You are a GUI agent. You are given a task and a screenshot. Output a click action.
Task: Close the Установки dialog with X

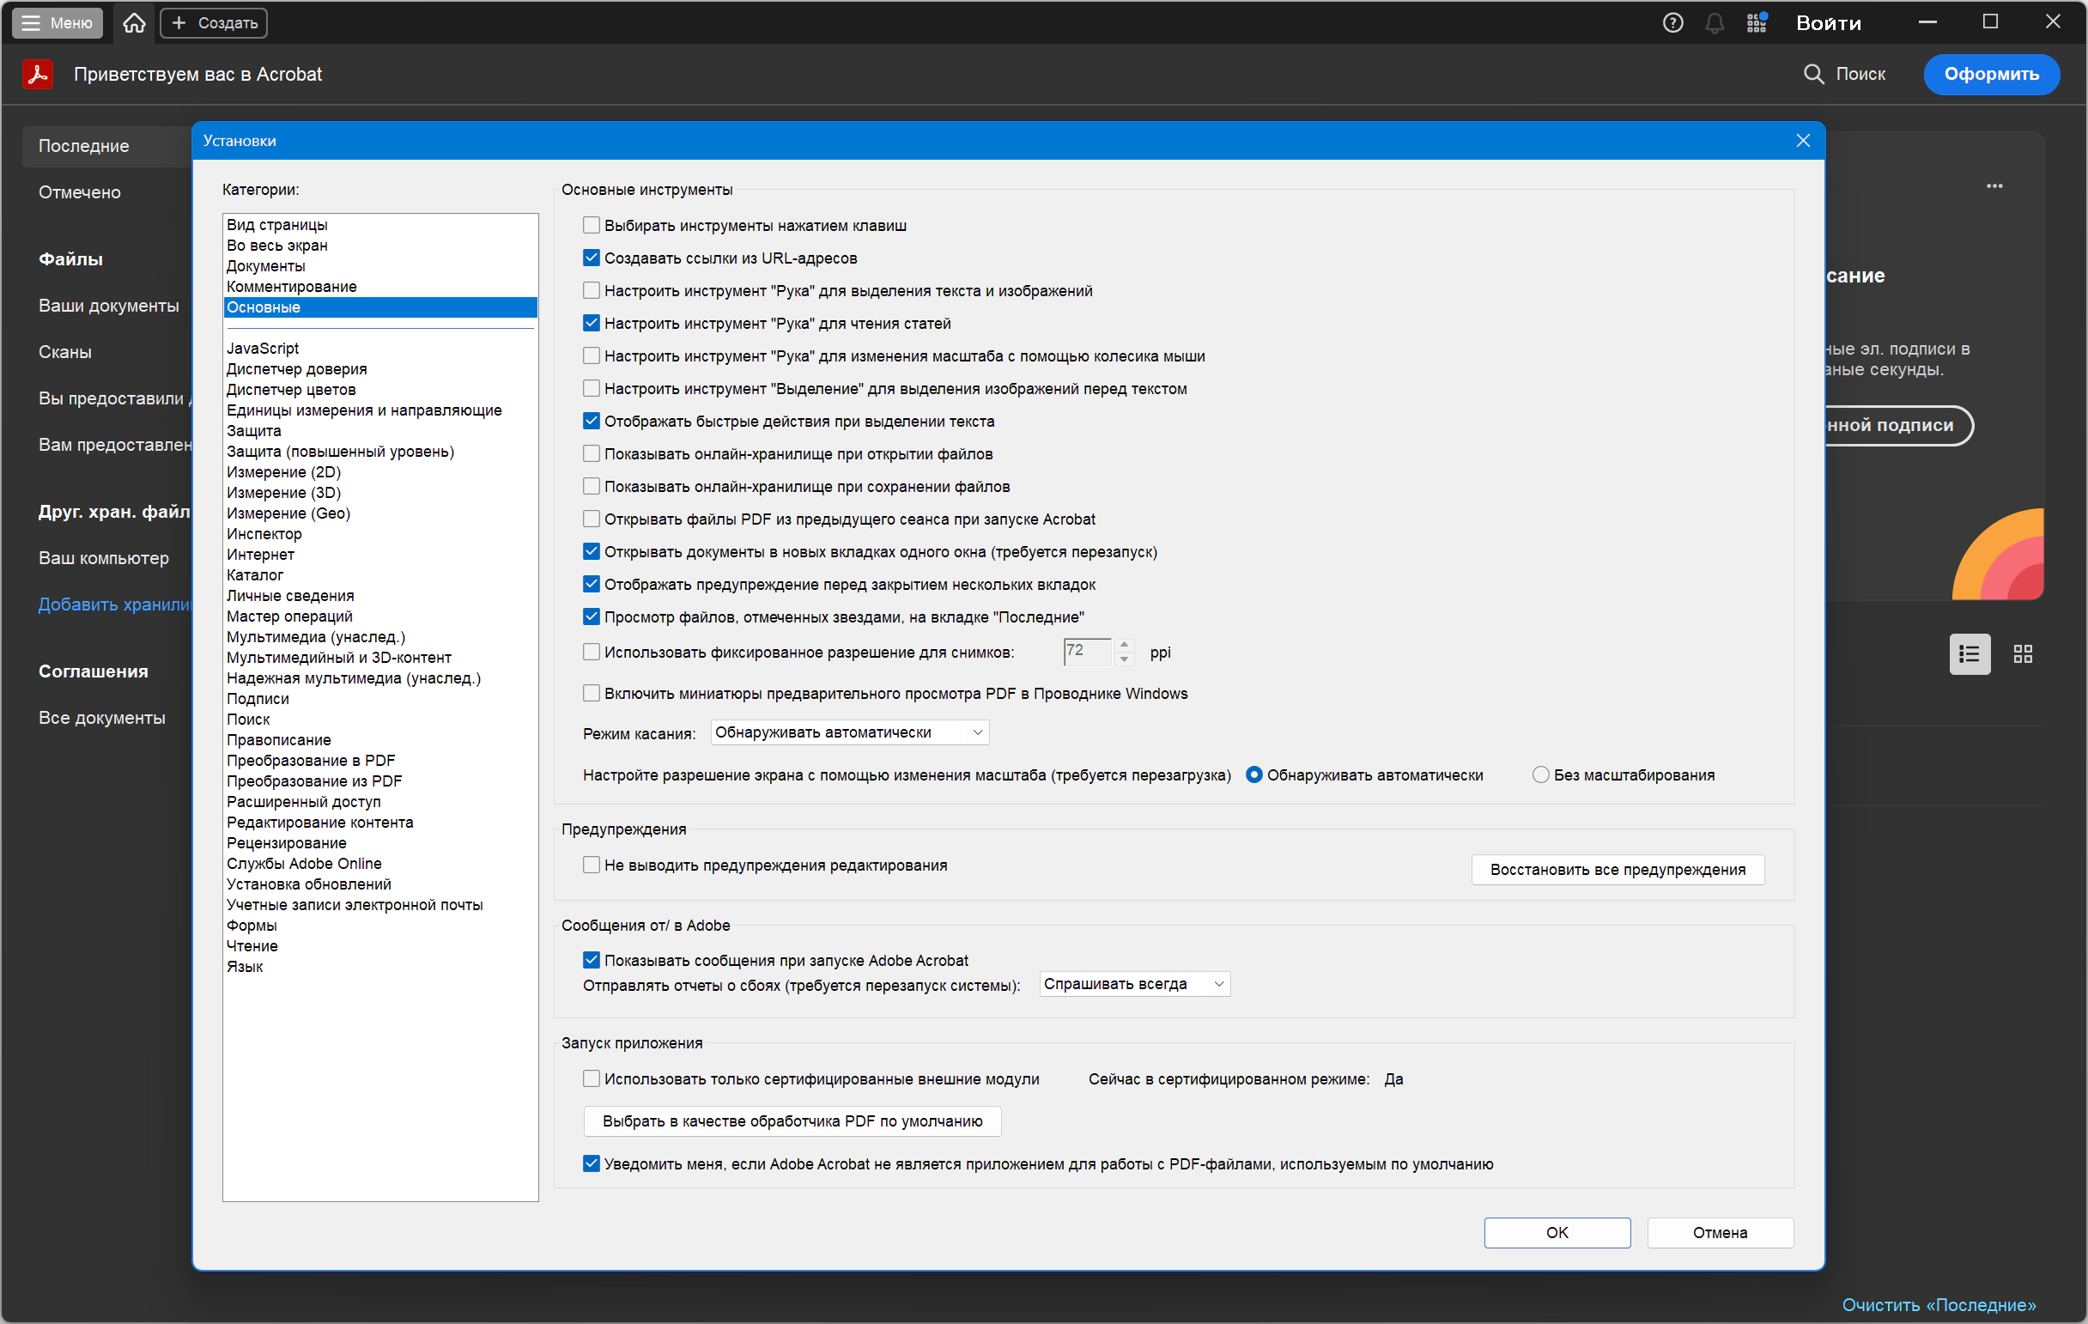tap(1803, 141)
